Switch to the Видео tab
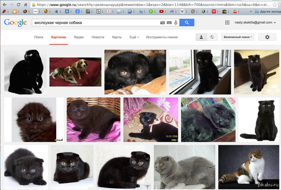Image resolution: width=281 pixels, height=190 pixels. (x=79, y=37)
